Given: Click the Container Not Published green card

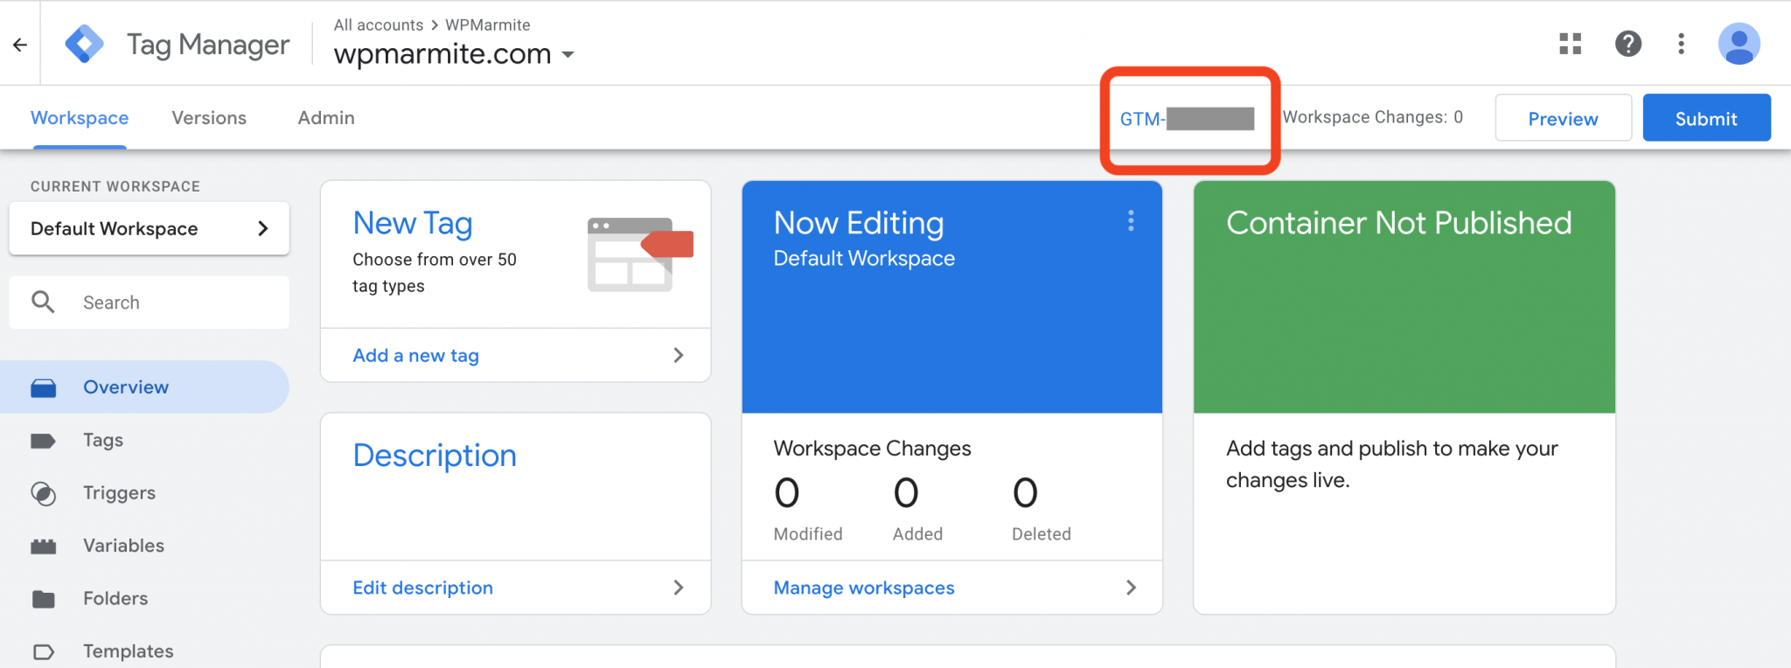Looking at the screenshot, I should tap(1404, 297).
